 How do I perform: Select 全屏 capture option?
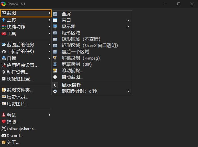[x=92, y=14]
